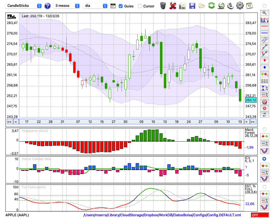Click the red OFF button

tap(260, 215)
